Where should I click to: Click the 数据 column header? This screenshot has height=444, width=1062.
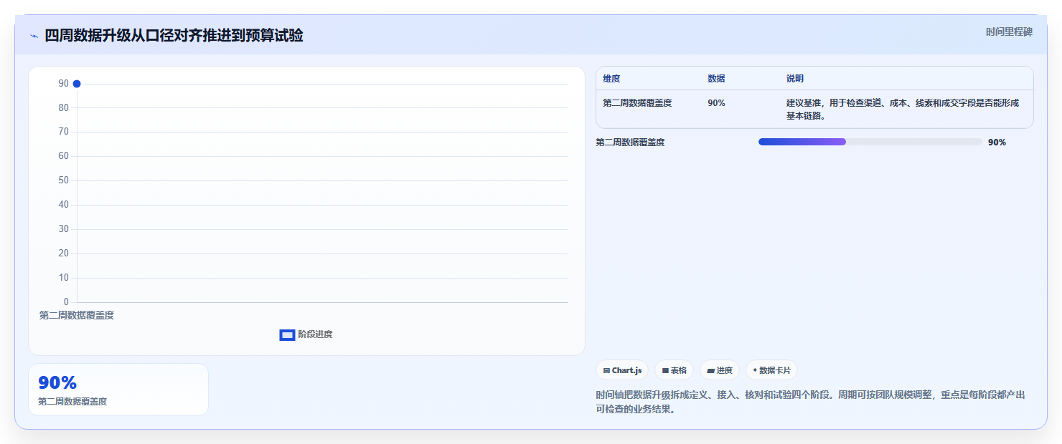(x=716, y=79)
